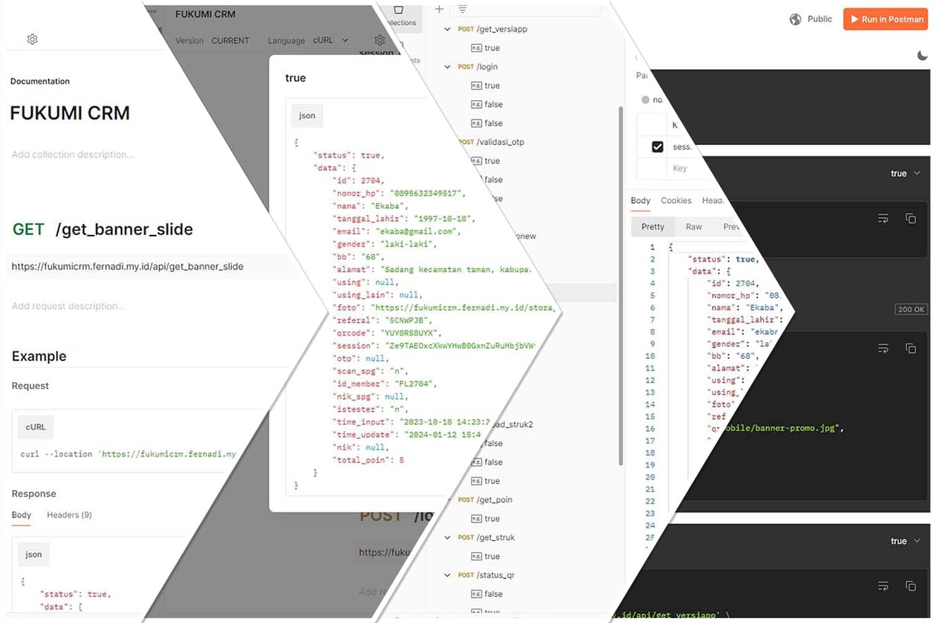Click the topmost wrap-lines icon in dark panel
Screen dimensions: 935x623
pyautogui.click(x=883, y=218)
